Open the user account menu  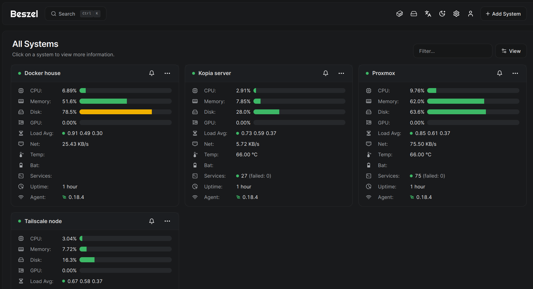(x=471, y=14)
